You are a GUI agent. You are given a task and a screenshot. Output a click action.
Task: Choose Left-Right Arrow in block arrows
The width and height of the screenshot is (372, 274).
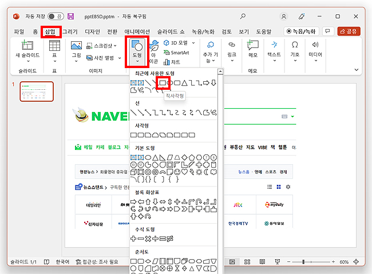click(163, 202)
